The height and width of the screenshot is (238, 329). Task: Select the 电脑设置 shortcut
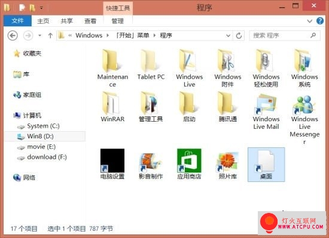pos(112,164)
